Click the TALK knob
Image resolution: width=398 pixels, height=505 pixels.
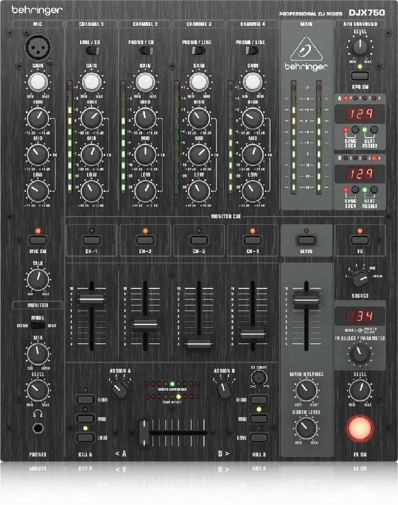point(38,279)
